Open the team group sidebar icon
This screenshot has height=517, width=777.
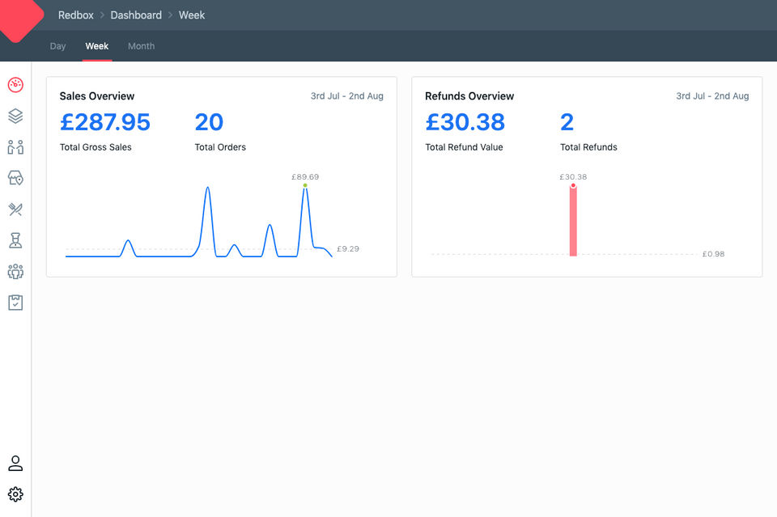(x=15, y=271)
